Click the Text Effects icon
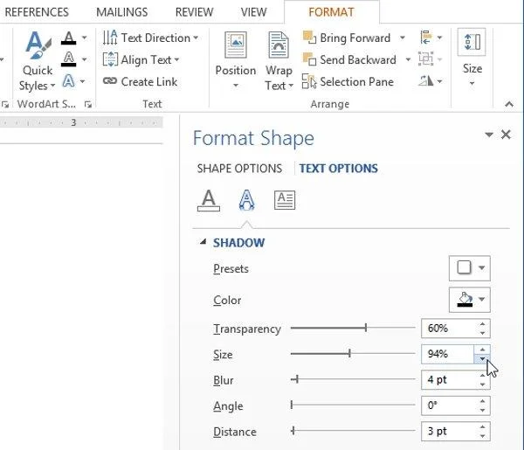The height and width of the screenshot is (450, 524). tap(68, 81)
